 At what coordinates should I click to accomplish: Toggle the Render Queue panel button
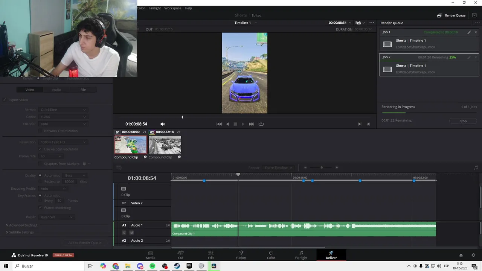451,15
